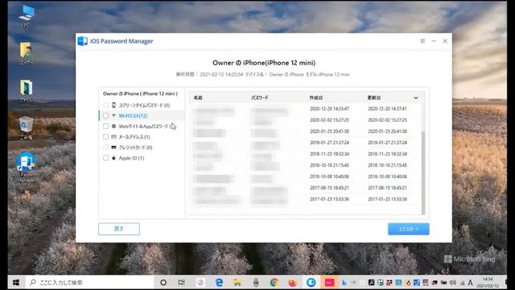Click the Apple logo icon
Image resolution: width=515 pixels, height=290 pixels.
(x=113, y=158)
